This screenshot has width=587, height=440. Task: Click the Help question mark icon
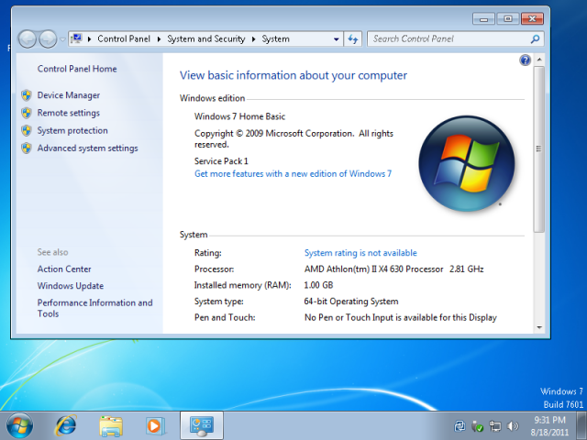(x=525, y=60)
